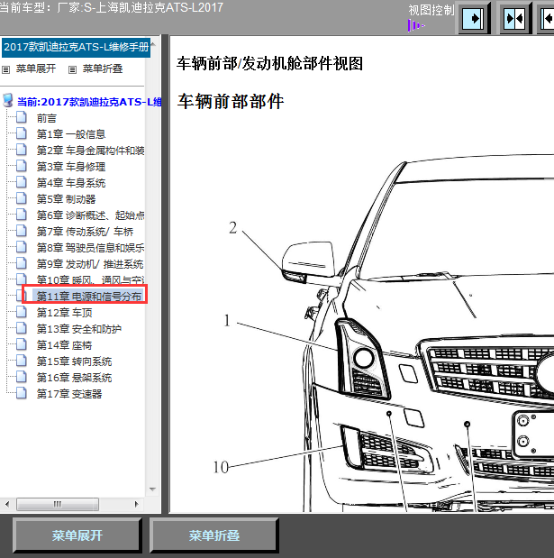Open chapter 第15章 转向系统
The image size is (554, 558).
coord(74,361)
